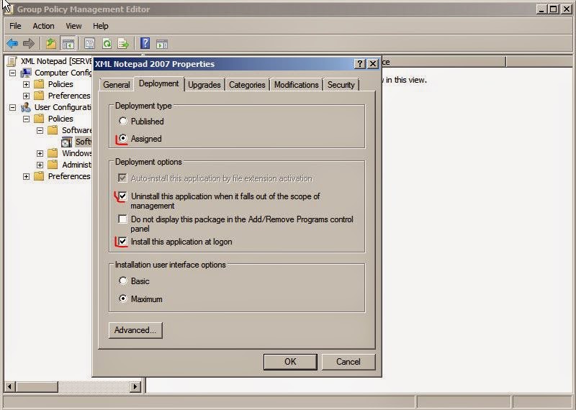Select the Maximum user interface option

click(x=122, y=299)
